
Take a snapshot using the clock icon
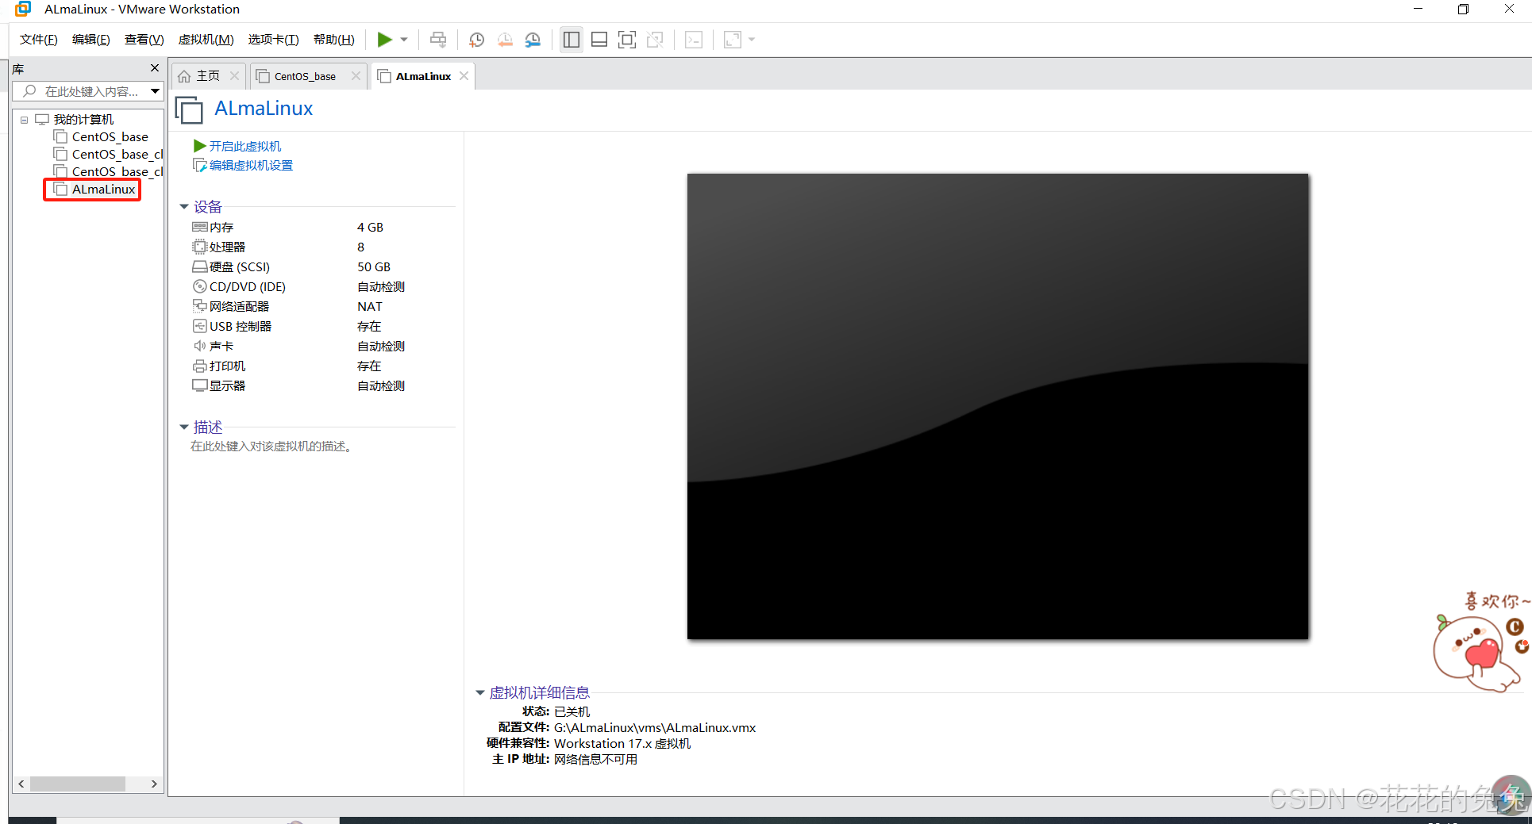pyautogui.click(x=476, y=40)
